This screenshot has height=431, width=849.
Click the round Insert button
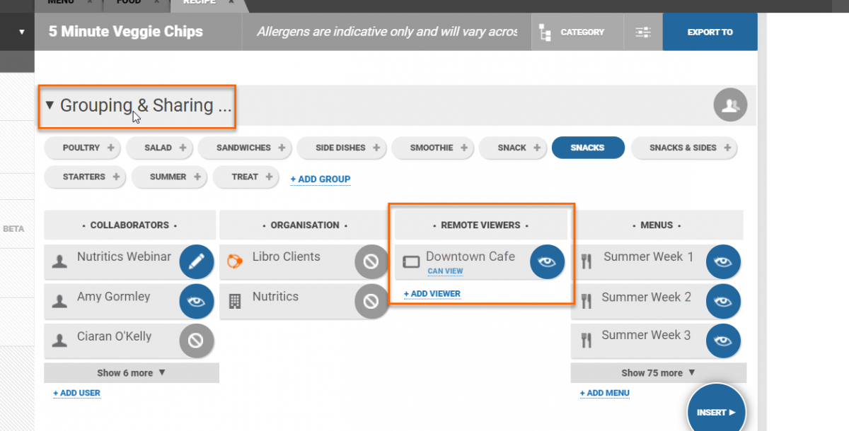point(716,411)
